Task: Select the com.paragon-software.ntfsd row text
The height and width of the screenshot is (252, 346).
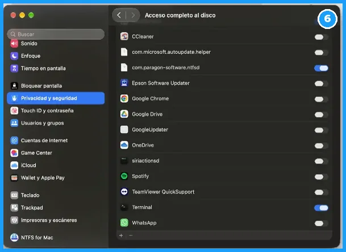Action: click(x=166, y=68)
